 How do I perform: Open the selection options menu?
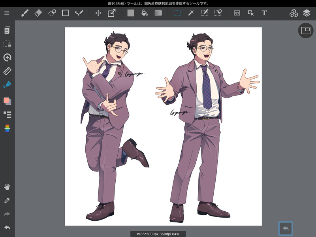pyautogui.click(x=7, y=44)
